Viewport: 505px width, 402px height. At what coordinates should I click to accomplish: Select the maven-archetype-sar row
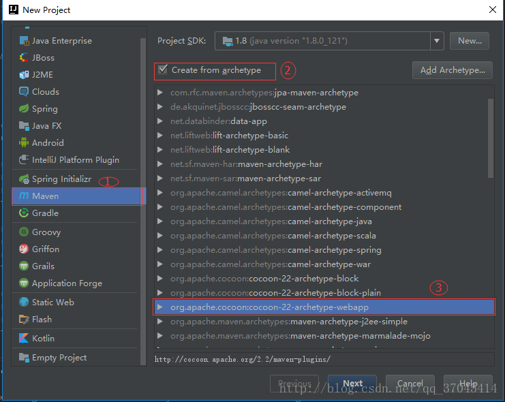tap(324, 178)
